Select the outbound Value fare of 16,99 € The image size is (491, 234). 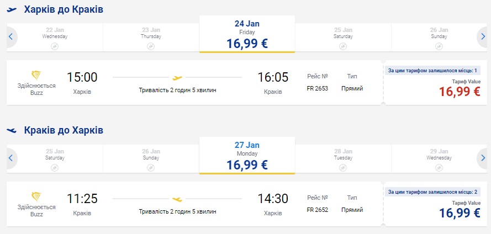[459, 91]
